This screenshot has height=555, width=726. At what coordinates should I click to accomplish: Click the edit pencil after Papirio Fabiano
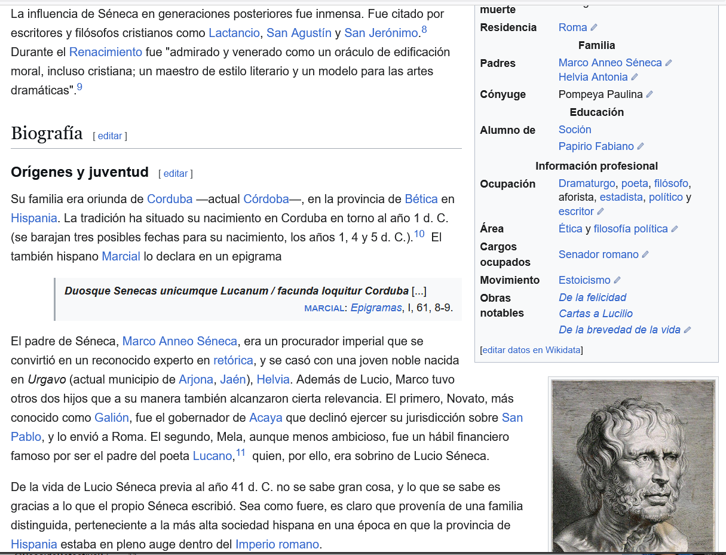click(x=641, y=146)
